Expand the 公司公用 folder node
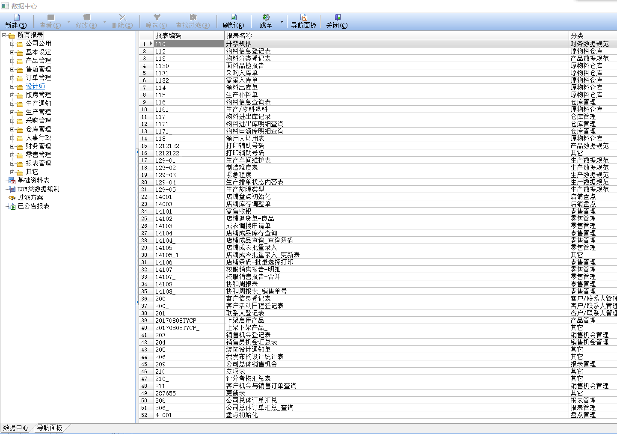 coord(12,44)
